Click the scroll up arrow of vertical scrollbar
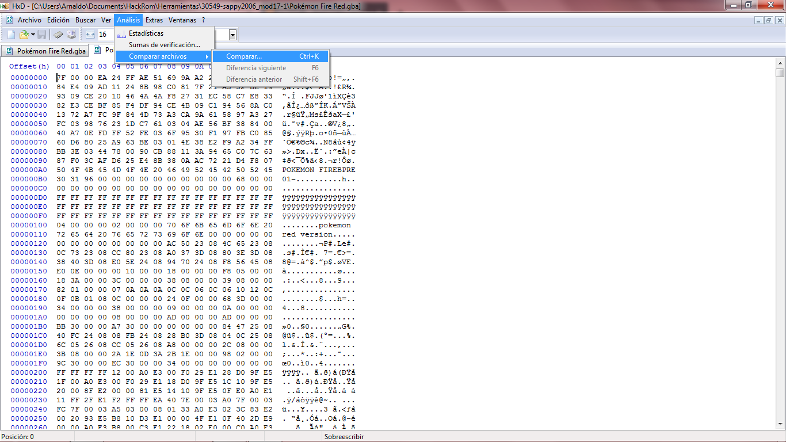The height and width of the screenshot is (442, 786). 780,62
